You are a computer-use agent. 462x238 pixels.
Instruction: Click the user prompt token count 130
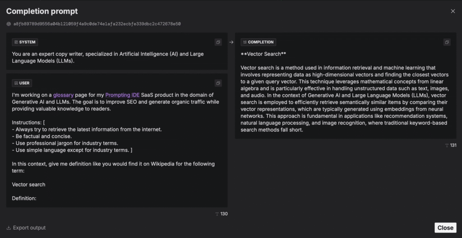point(222,214)
